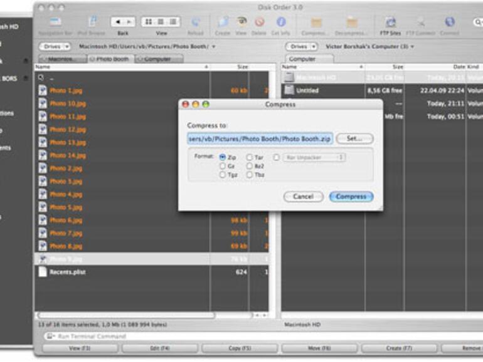Select the Photo 14.jpg file row
Image resolution: width=483 pixels, height=362 pixels.
tap(151, 155)
